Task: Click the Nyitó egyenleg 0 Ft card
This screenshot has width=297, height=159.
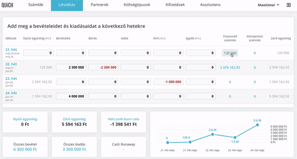Action: 25,122
